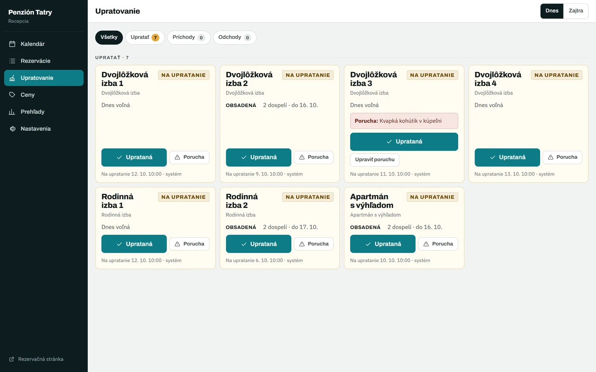Switch to the Zajtra view

coord(576,11)
